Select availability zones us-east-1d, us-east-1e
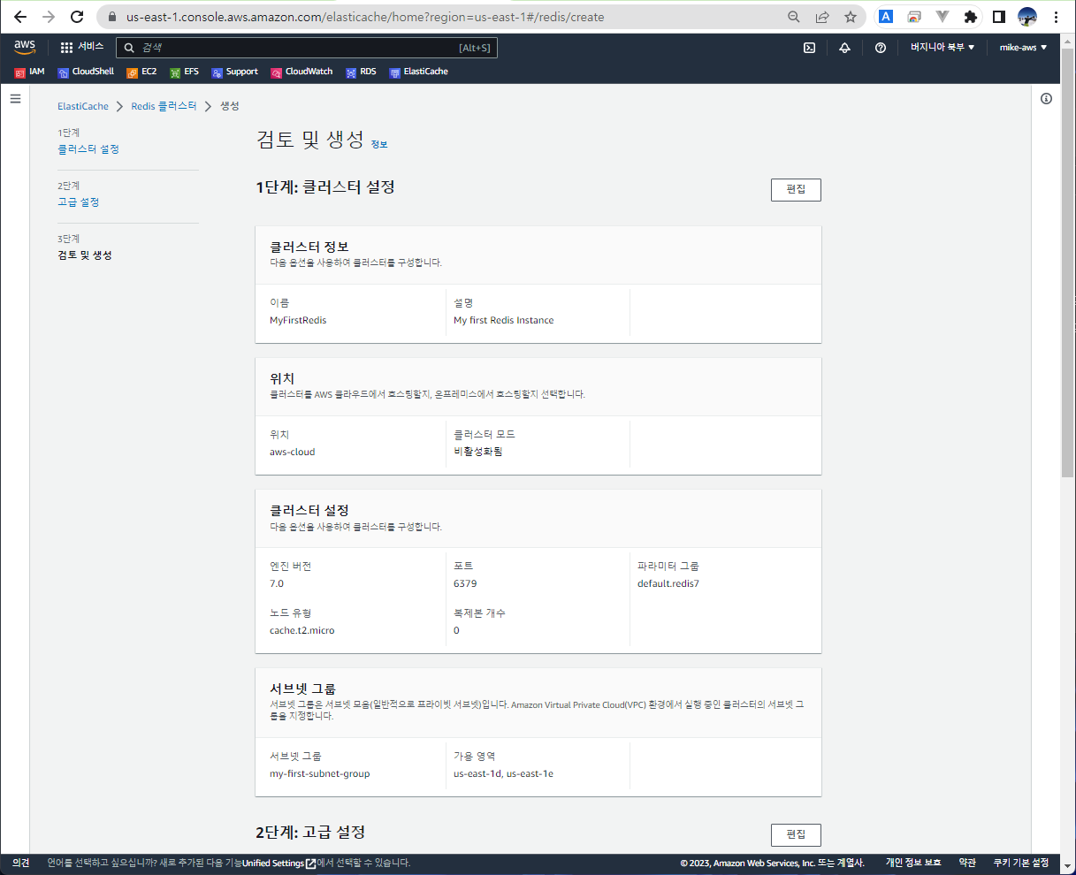 click(x=504, y=774)
